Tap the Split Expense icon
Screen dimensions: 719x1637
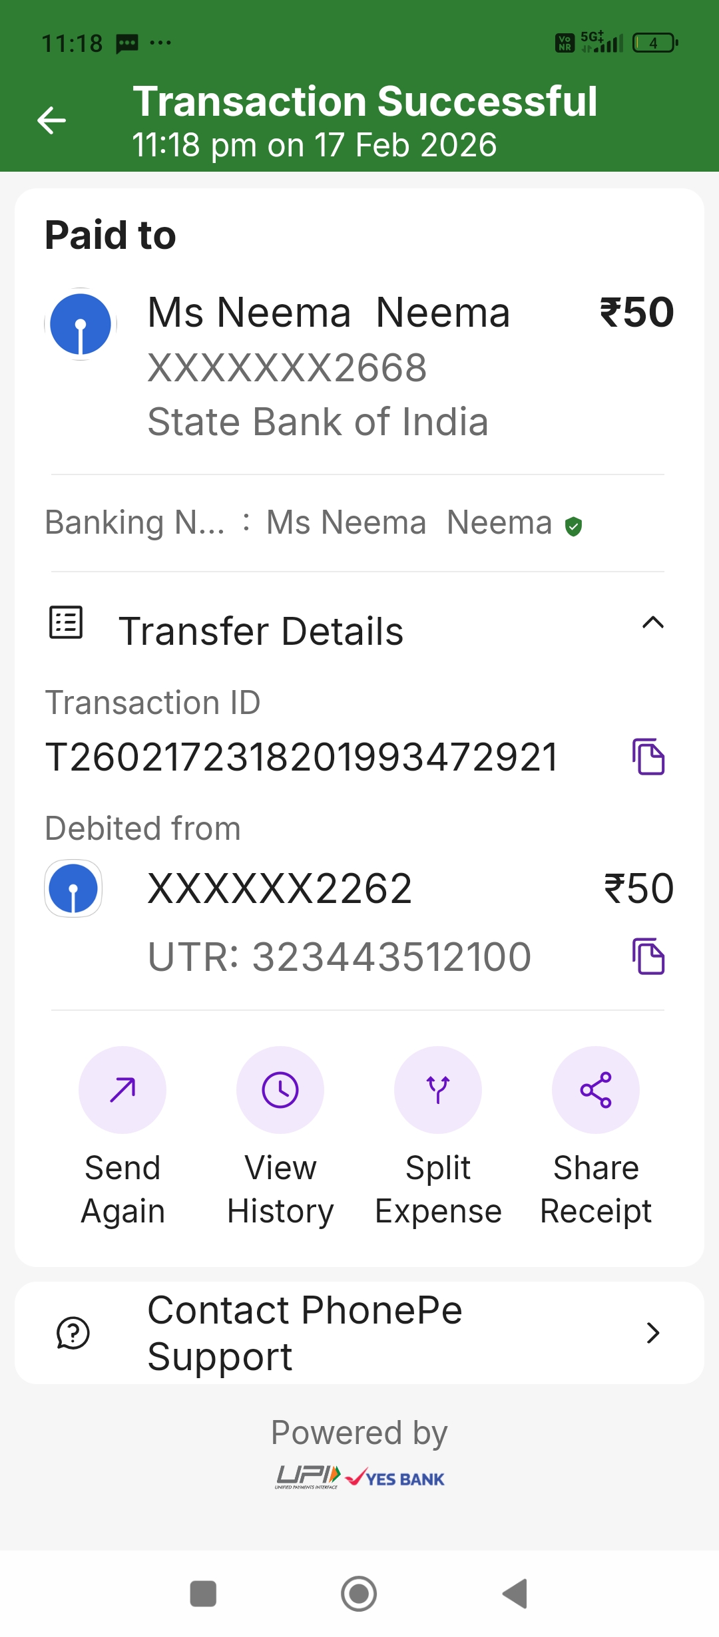pos(438,1090)
